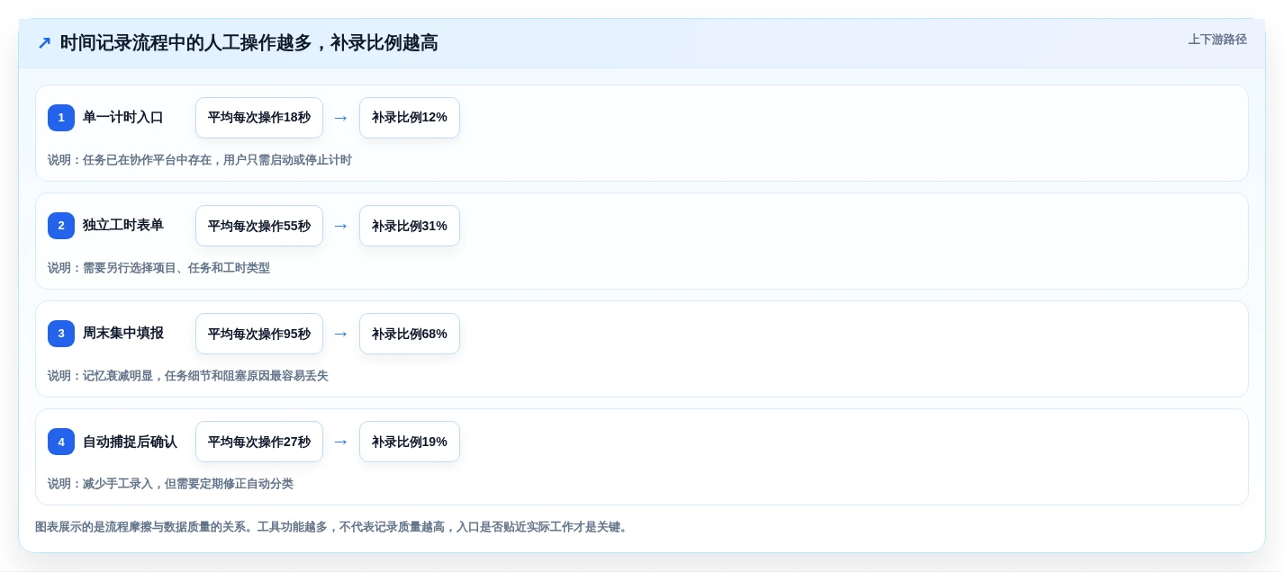Click the arrow between 55秒 and 补录比例31%
The height and width of the screenshot is (572, 1284).
[340, 226]
